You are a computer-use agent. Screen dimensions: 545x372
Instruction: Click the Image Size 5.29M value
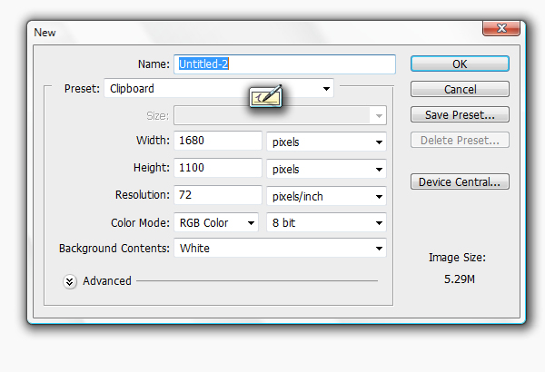(459, 279)
